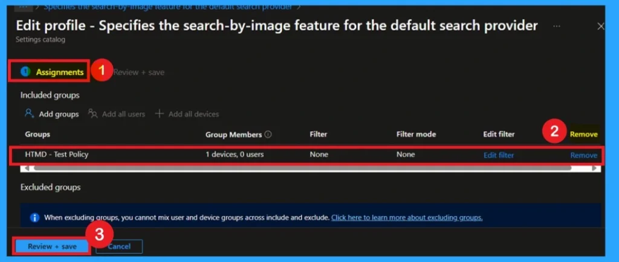The height and width of the screenshot is (262, 619).
Task: Click the info icon in the exclusion notice
Action: [x=34, y=217]
